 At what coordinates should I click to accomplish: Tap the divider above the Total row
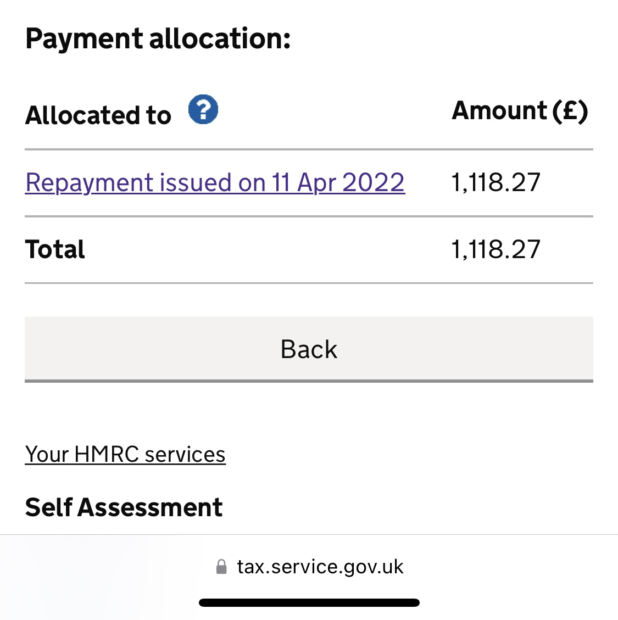[x=309, y=216]
